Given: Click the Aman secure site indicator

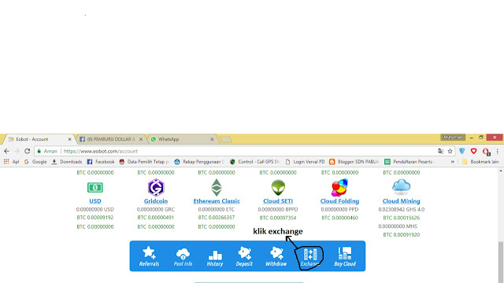Looking at the screenshot, I should (x=47, y=151).
